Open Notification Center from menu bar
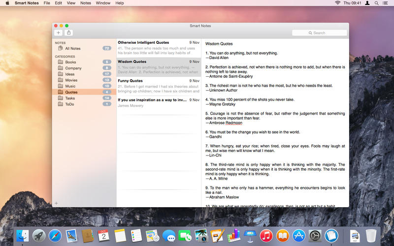The image size is (394, 246). (387, 3)
